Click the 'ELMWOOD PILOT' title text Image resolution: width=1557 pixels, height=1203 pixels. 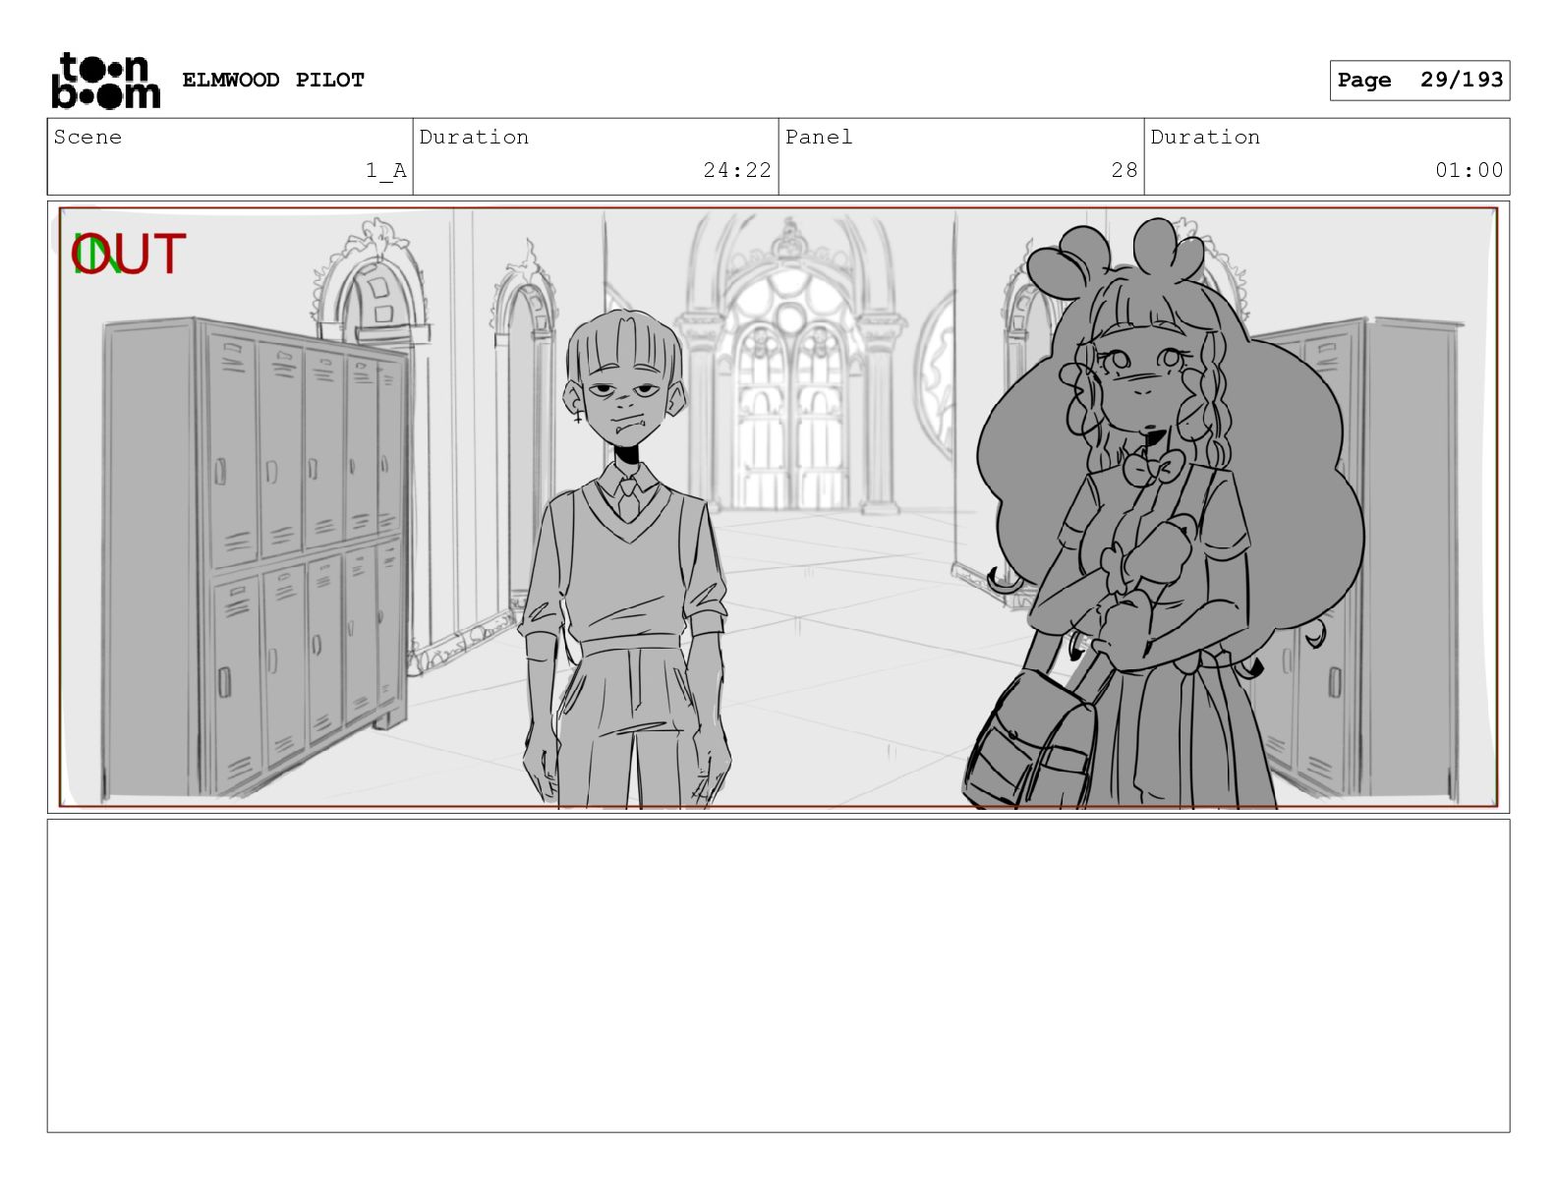pyautogui.click(x=273, y=80)
